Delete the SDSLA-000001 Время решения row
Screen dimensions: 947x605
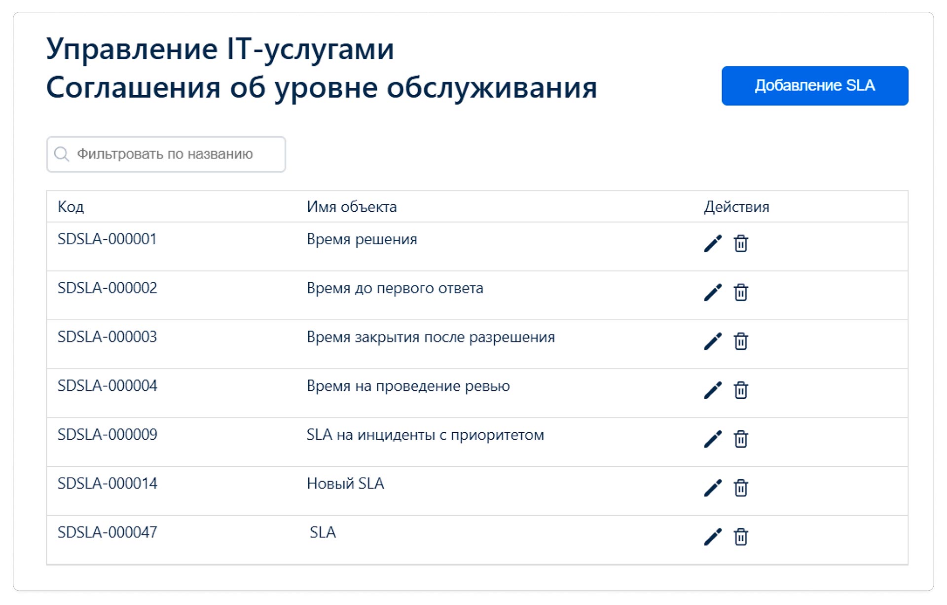pyautogui.click(x=740, y=243)
